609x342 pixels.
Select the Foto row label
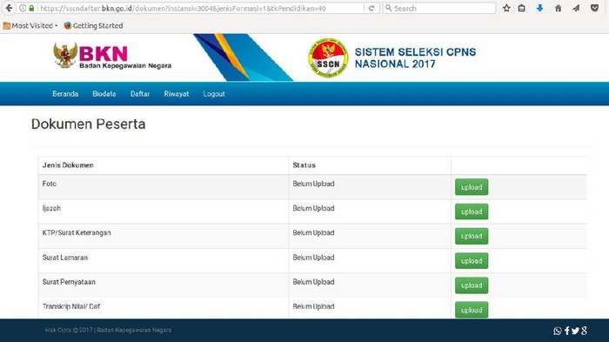[50, 184]
